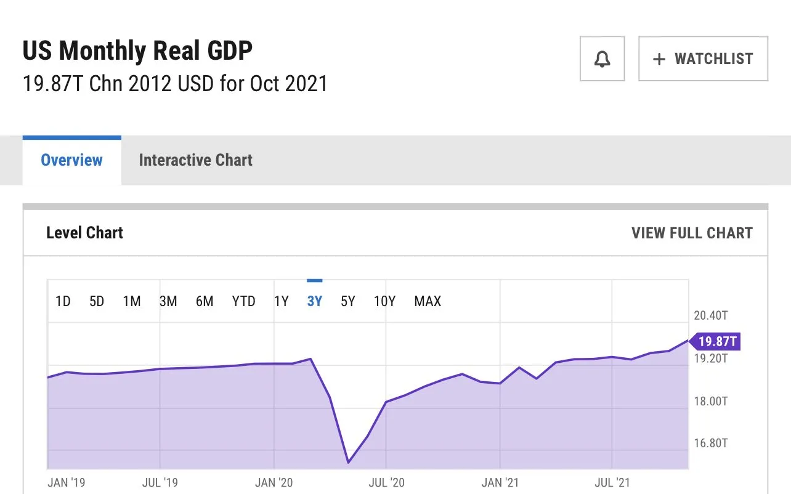Viewport: 791px width, 494px height.
Task: Switch chart range to 5Y
Action: pyautogui.click(x=348, y=301)
